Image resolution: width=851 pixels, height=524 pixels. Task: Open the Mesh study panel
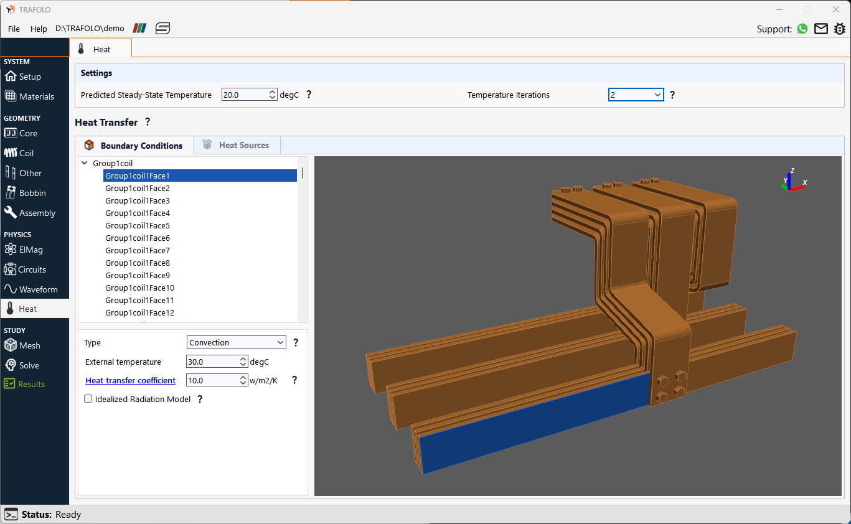tap(29, 345)
